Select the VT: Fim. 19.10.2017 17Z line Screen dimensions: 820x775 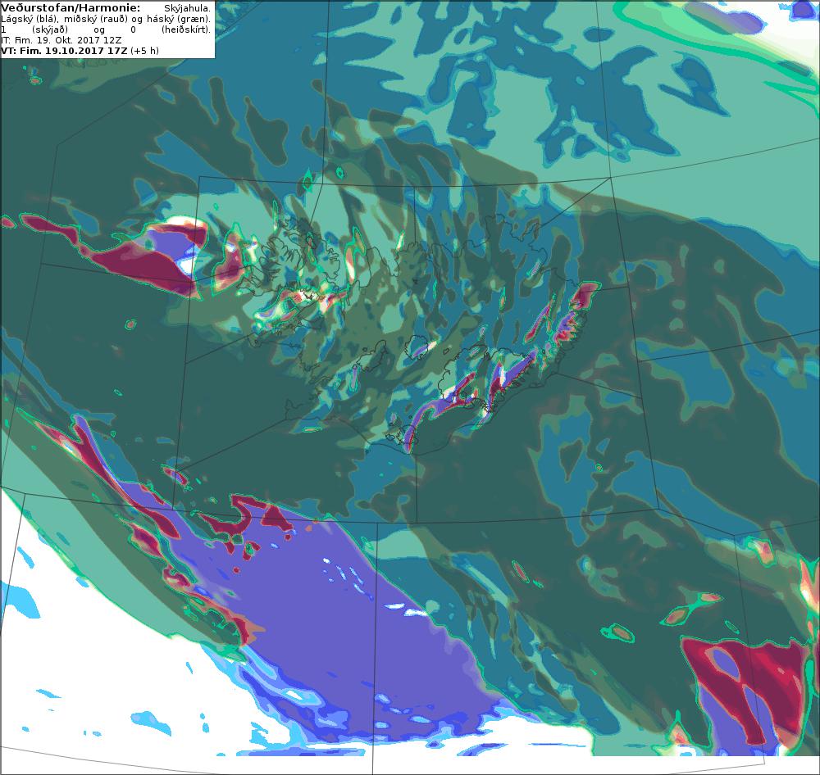click(64, 51)
